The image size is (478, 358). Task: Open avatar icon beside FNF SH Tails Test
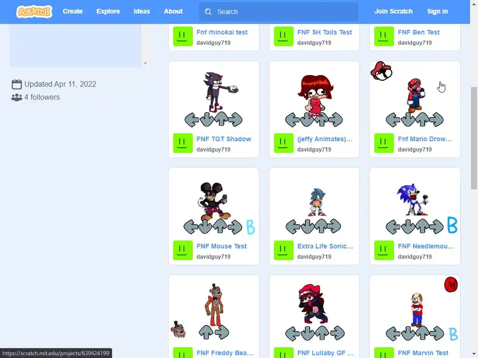point(283,36)
